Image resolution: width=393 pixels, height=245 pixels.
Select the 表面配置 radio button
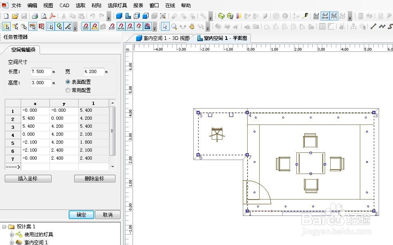tap(67, 82)
